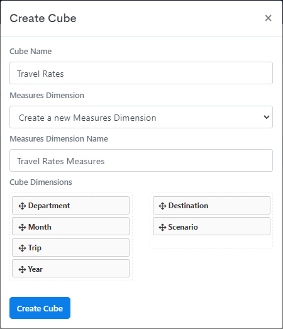Click the move handle icon beside Destination
Screen dimensions: 283x329
pos(162,206)
